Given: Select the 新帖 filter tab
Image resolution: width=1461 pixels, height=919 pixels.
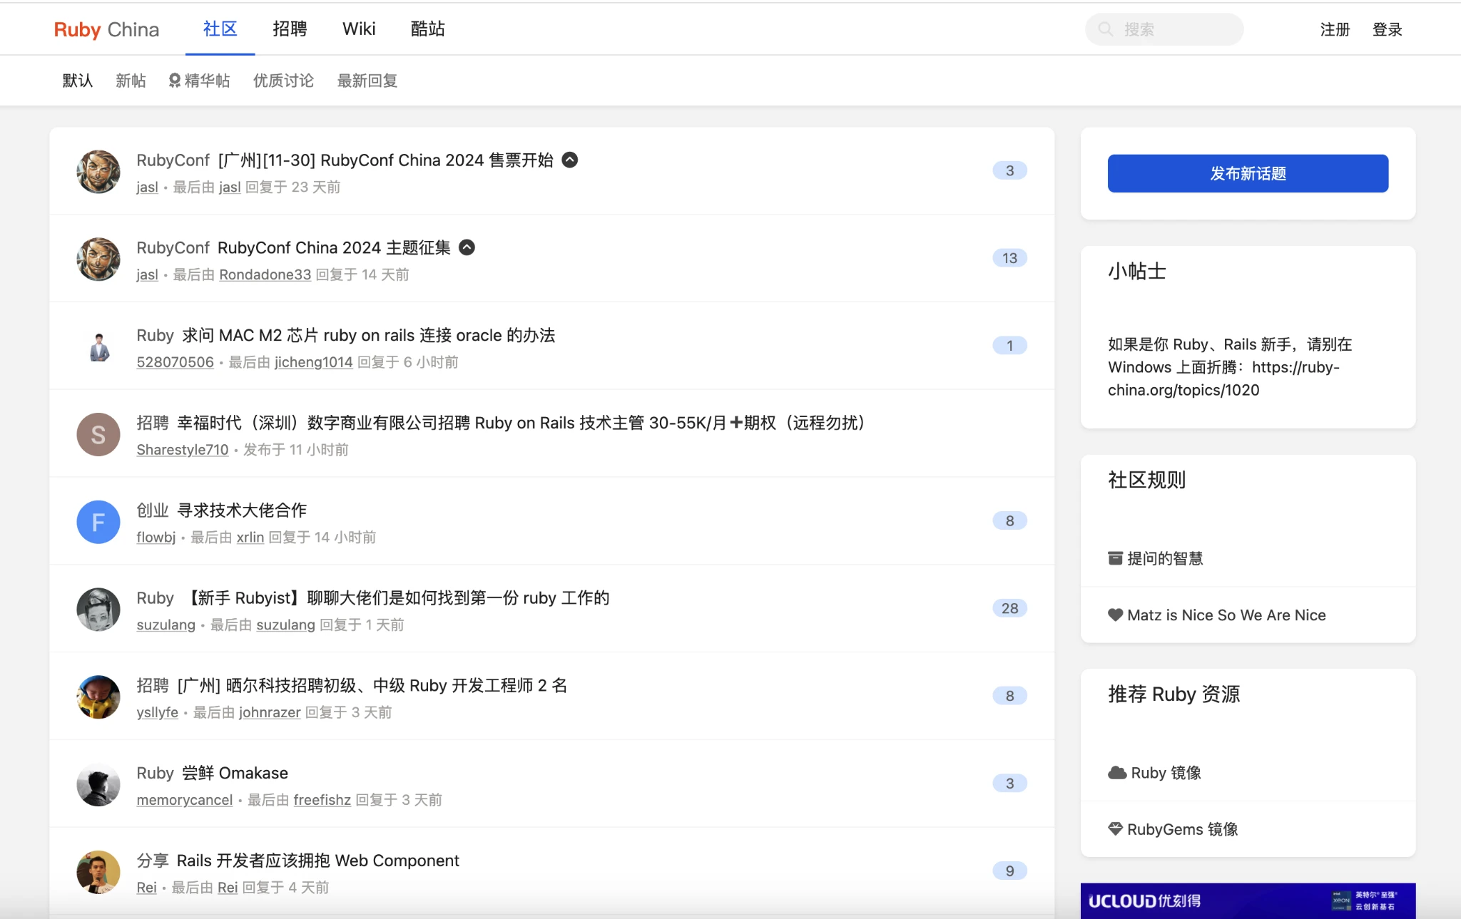Looking at the screenshot, I should pos(131,81).
